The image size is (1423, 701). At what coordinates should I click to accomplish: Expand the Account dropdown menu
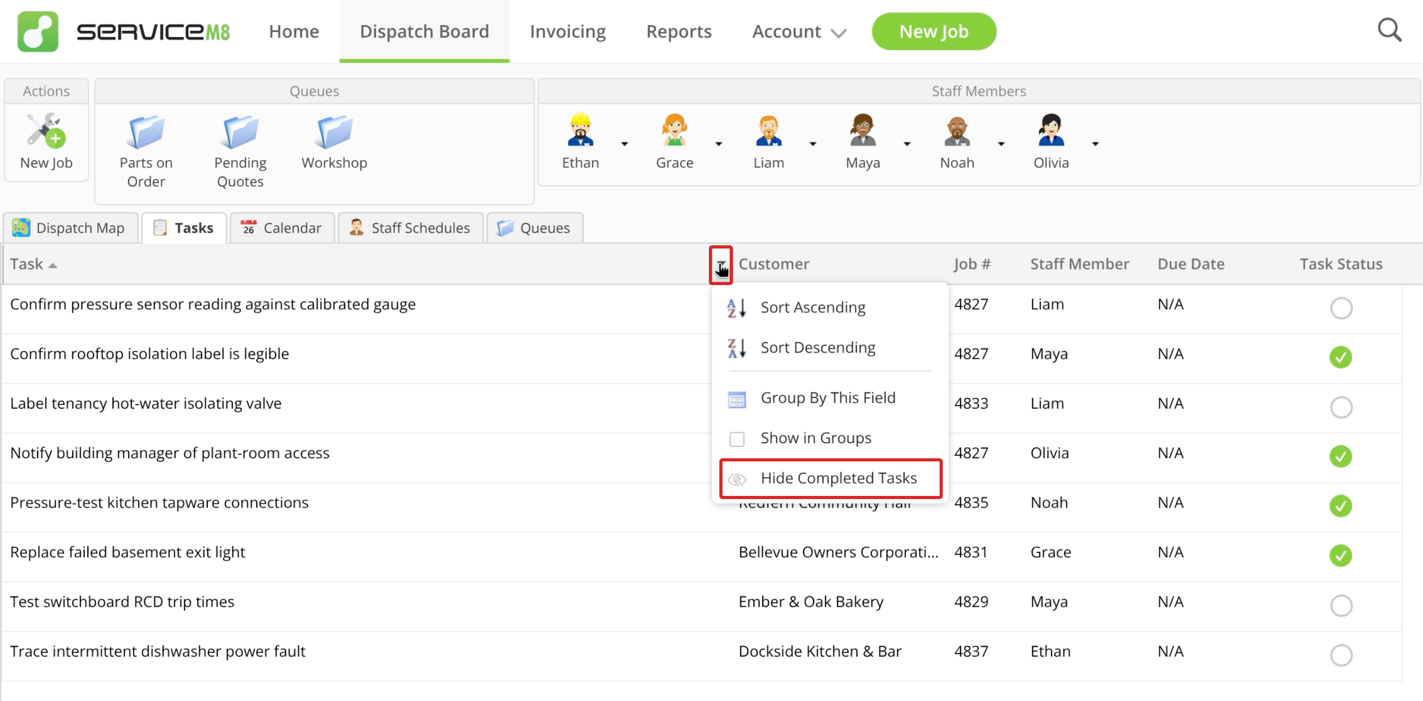tap(799, 31)
